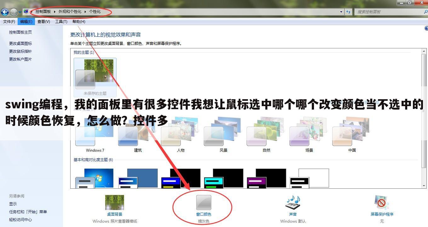
Task: Select the high contrast theme with purple title
Action: [266, 178]
